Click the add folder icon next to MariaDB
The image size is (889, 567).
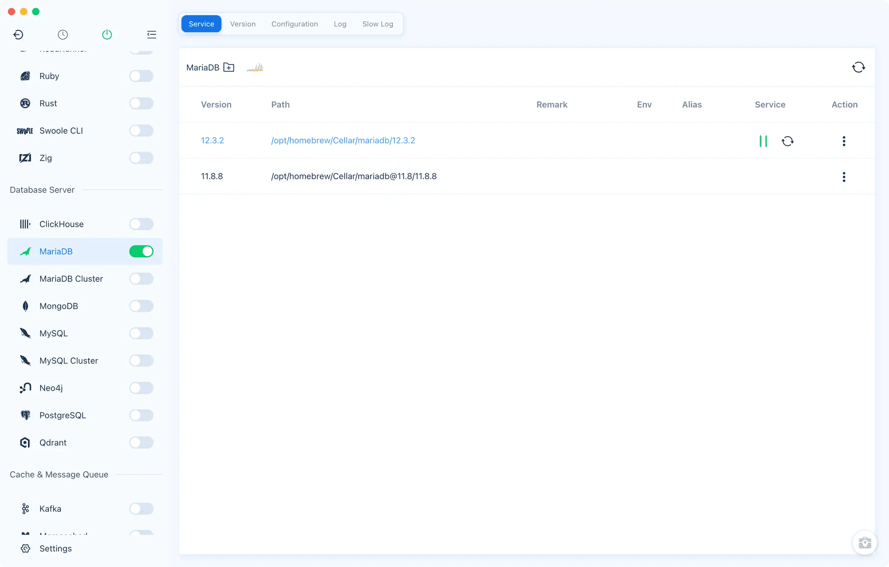[229, 67]
